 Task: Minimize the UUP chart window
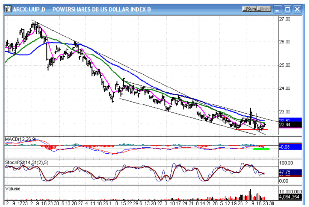[277, 9]
